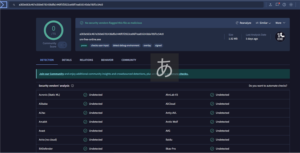Click the 1.92 MB size value
This screenshot has width=300, height=153.
233,39
